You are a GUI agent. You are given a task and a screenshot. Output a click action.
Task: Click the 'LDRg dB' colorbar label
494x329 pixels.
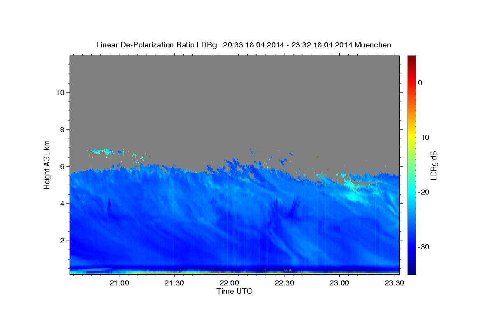(433, 165)
